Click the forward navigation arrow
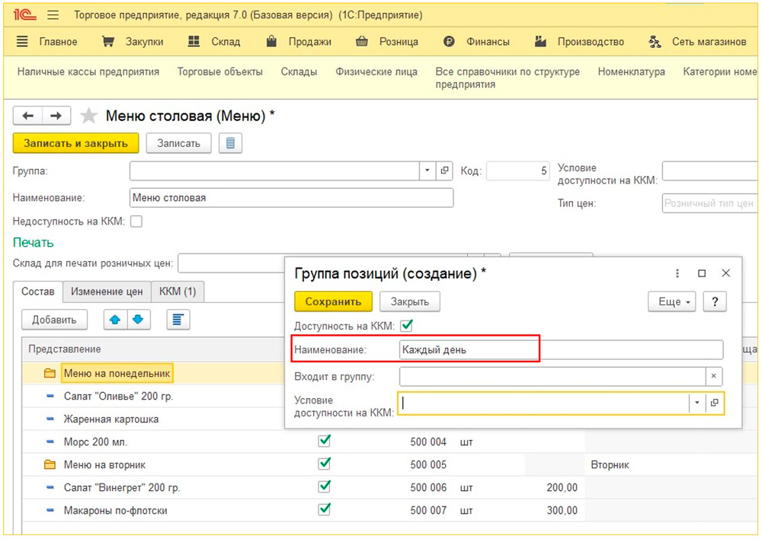This screenshot has width=762, height=539. point(56,116)
